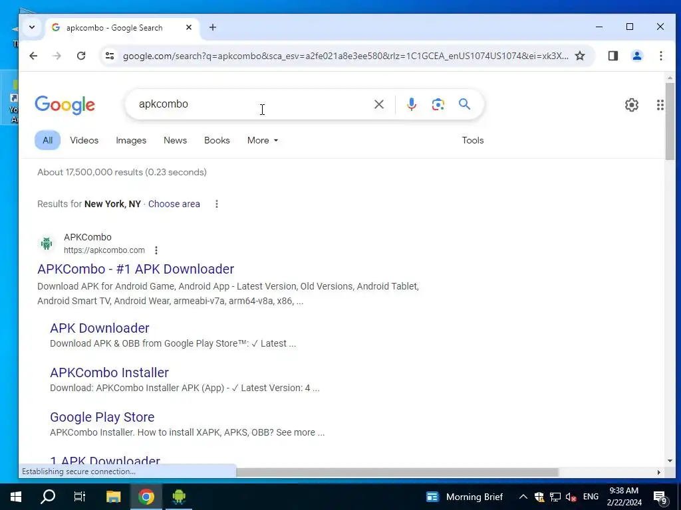Open Windows taskbar search

point(48,497)
